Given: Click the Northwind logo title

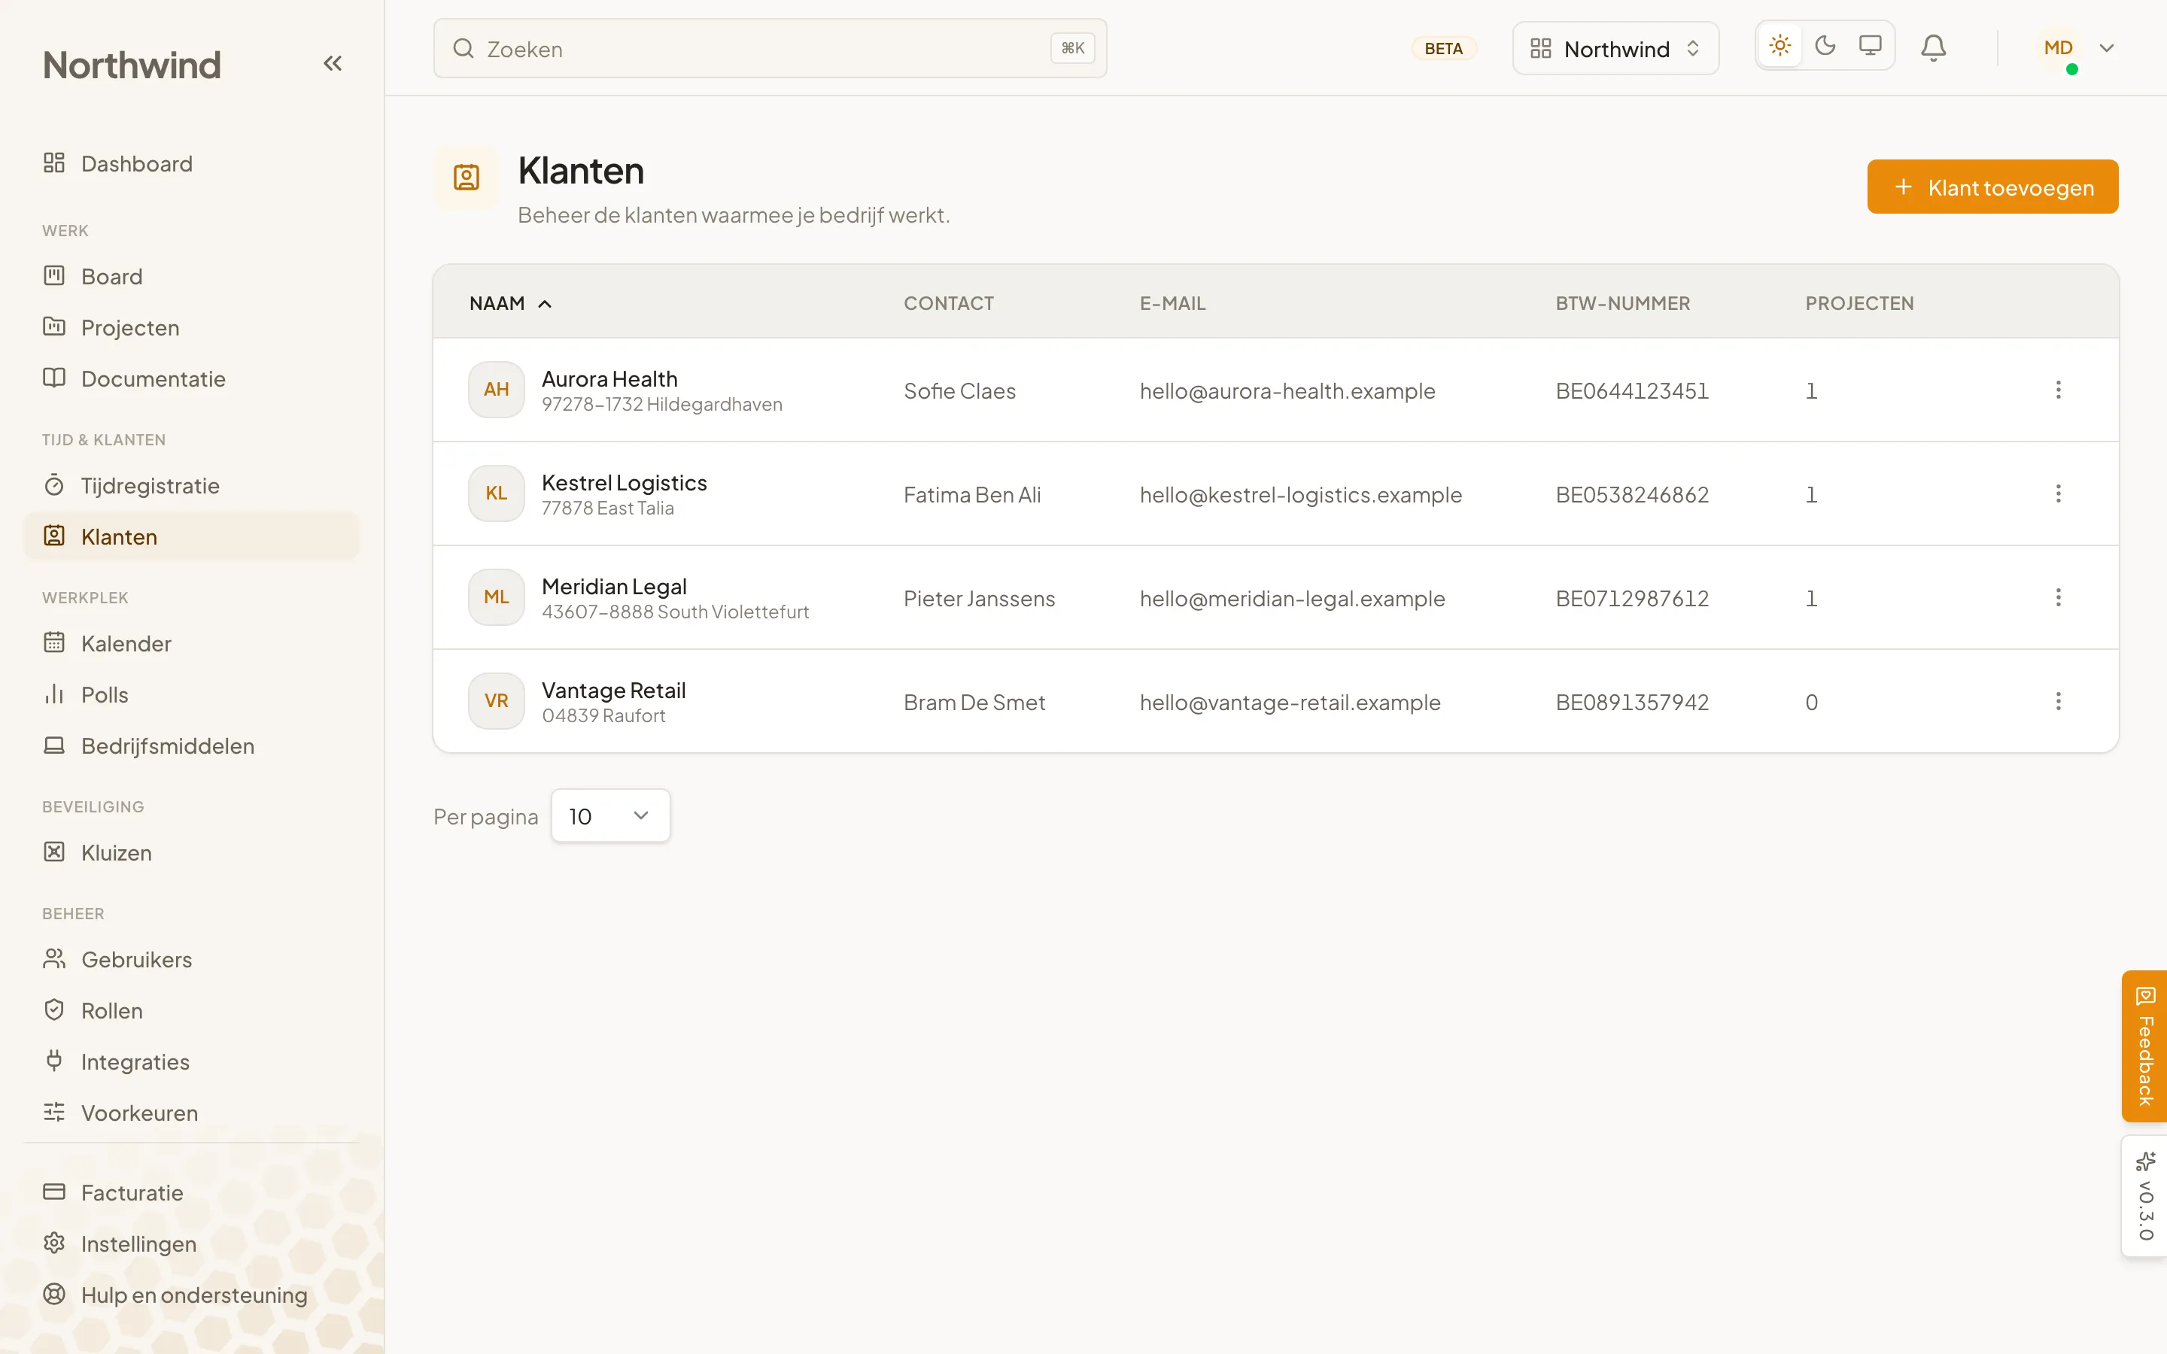Looking at the screenshot, I should click(x=132, y=65).
